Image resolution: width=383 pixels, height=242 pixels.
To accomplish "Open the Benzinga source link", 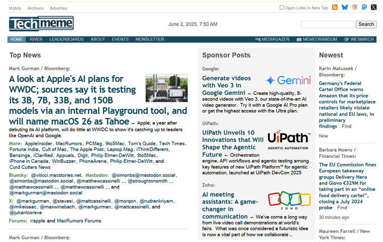I will point(20,155).
